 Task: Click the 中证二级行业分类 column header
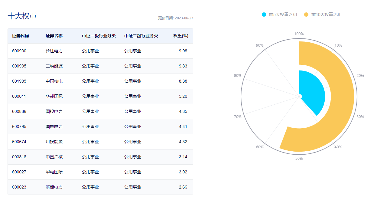[141, 36]
